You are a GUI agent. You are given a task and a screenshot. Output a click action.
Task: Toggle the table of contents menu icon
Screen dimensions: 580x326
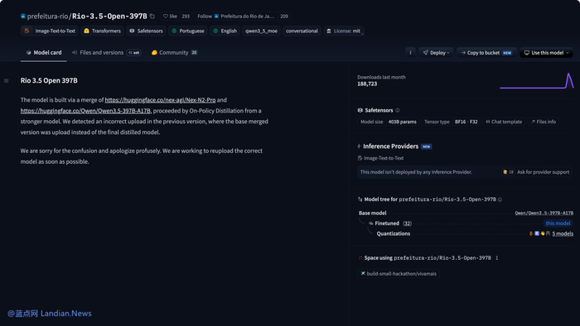tap(7, 80)
